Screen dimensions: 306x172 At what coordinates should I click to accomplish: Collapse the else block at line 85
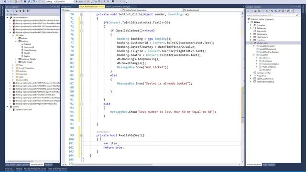pos(81,75)
